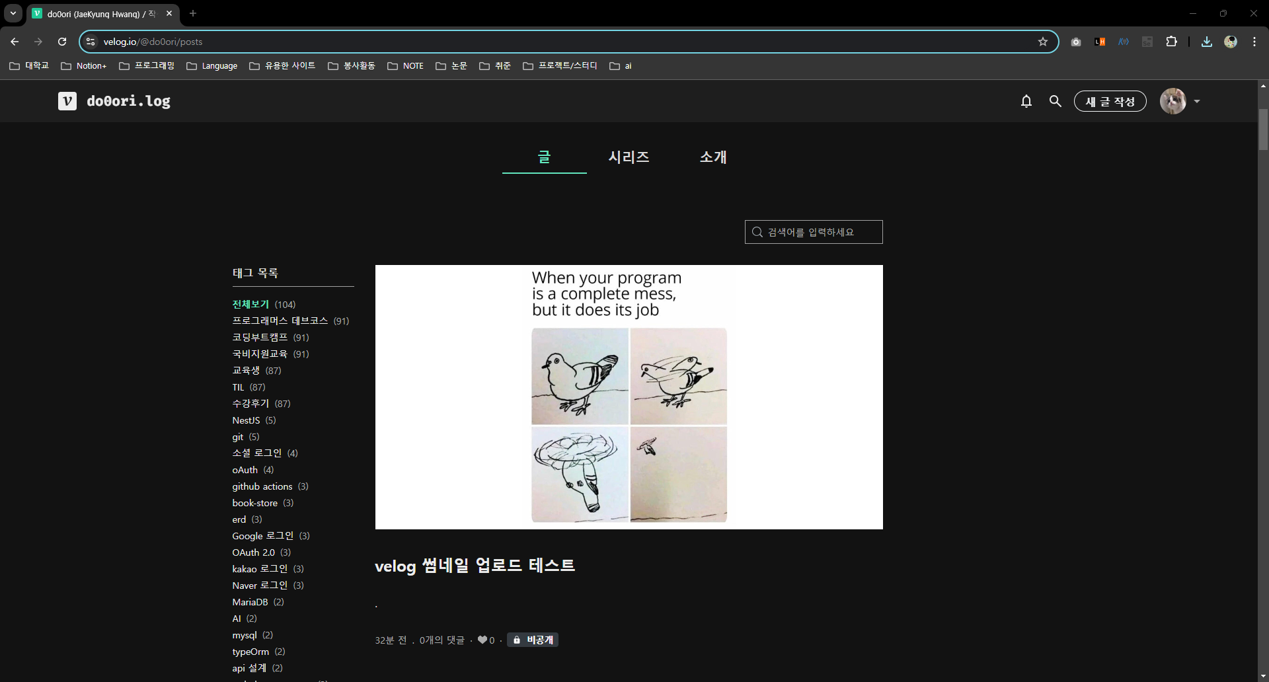Open the browser downloads icon
The width and height of the screenshot is (1269, 682).
tap(1207, 42)
